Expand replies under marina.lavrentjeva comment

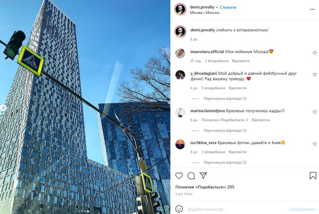[225, 131]
